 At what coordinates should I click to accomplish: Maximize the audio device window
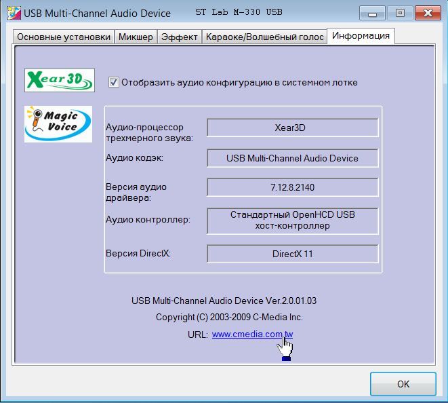(400, 13)
